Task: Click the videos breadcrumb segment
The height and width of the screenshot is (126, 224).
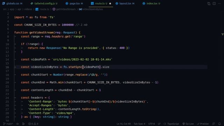Action: click(x=28, y=9)
